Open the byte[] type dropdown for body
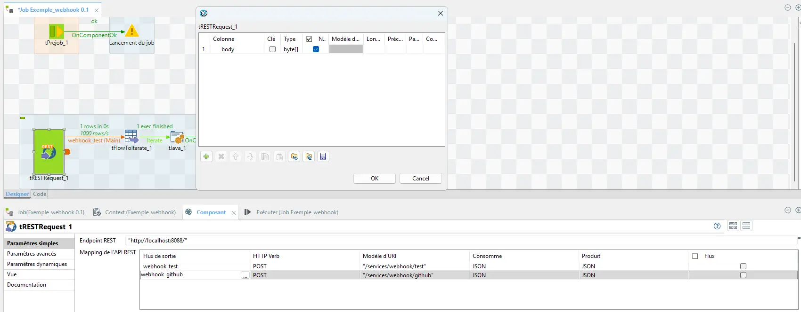The width and height of the screenshot is (801, 312). pos(292,49)
